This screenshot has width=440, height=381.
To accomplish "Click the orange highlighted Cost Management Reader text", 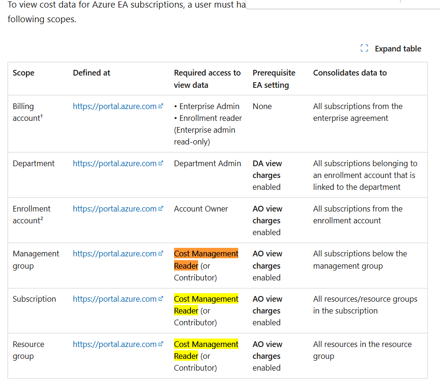I will pyautogui.click(x=206, y=259).
